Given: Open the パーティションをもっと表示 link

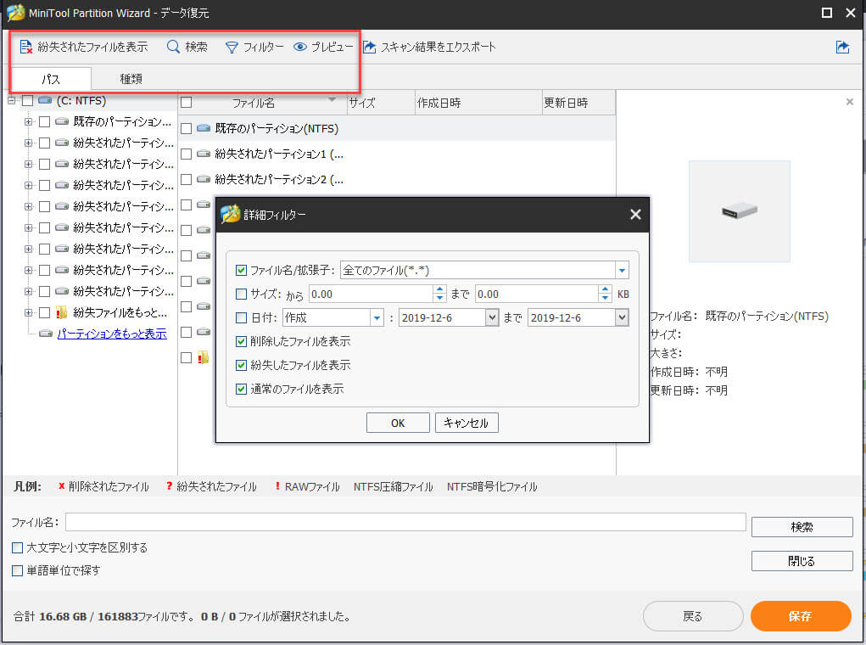Looking at the screenshot, I should [112, 334].
